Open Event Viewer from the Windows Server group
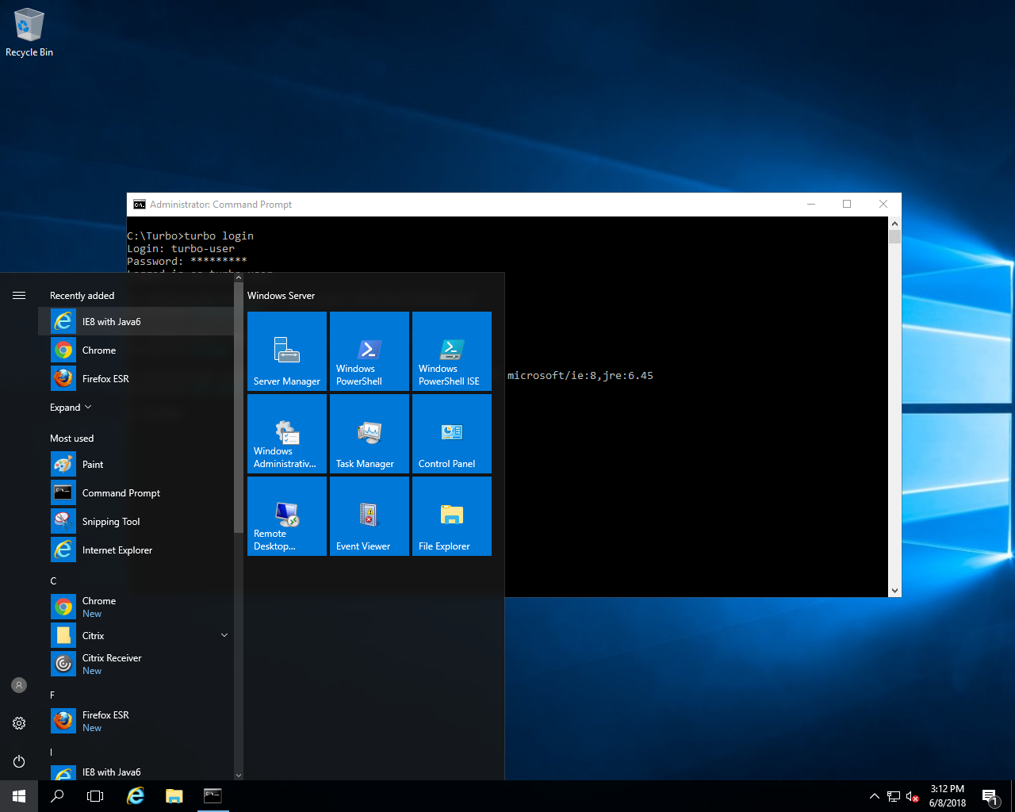 pos(369,516)
